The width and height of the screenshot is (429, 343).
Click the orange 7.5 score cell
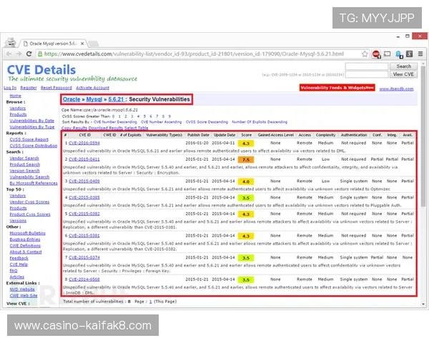pos(246,159)
